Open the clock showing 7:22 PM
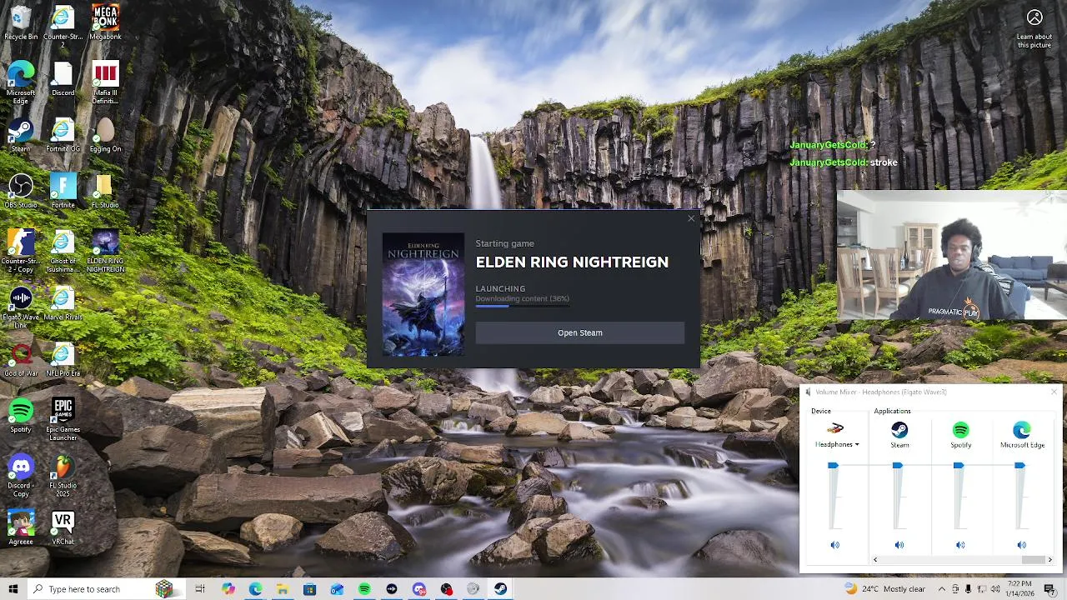The height and width of the screenshot is (600, 1067). point(1020,589)
